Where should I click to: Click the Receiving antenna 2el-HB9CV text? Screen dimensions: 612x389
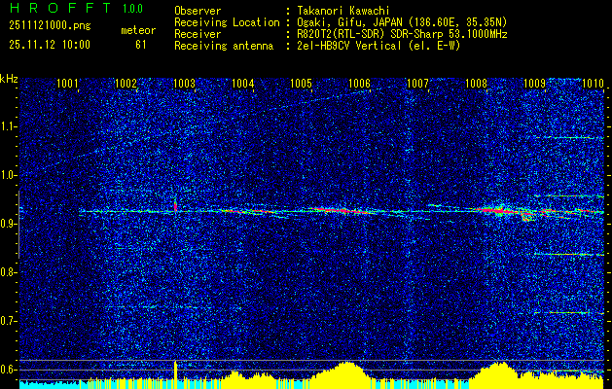(x=378, y=46)
